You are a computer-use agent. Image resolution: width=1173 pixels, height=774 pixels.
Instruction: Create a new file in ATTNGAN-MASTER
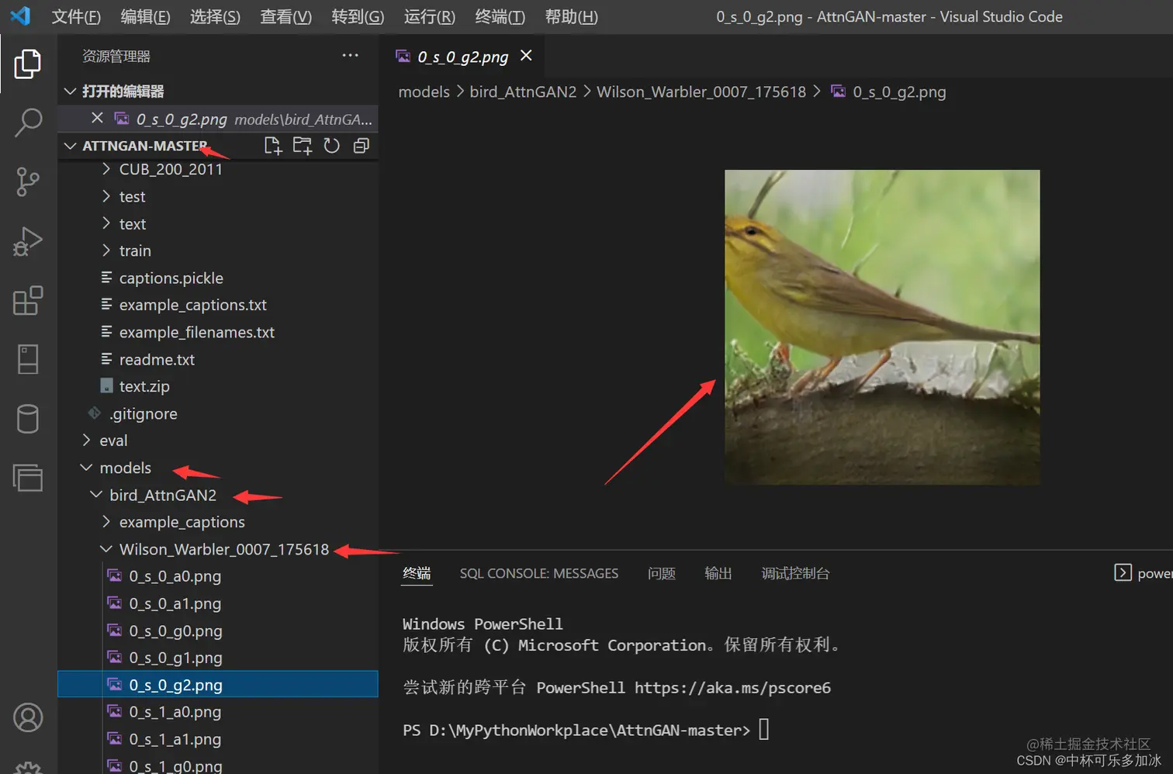point(272,146)
